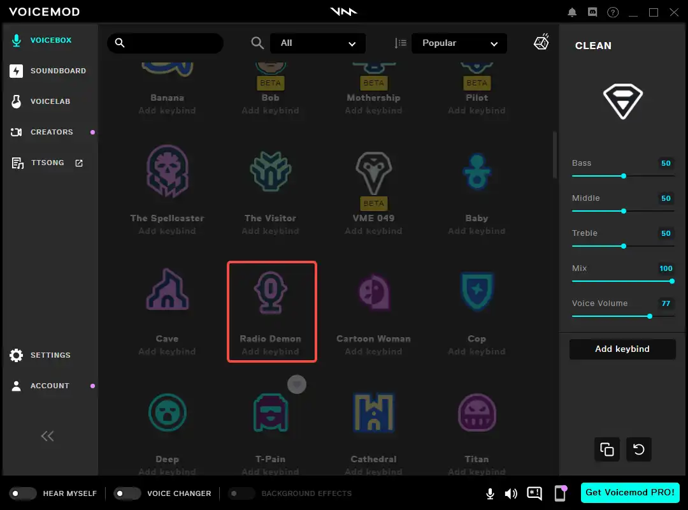
Task: Open the Creators section
Action: click(41, 132)
